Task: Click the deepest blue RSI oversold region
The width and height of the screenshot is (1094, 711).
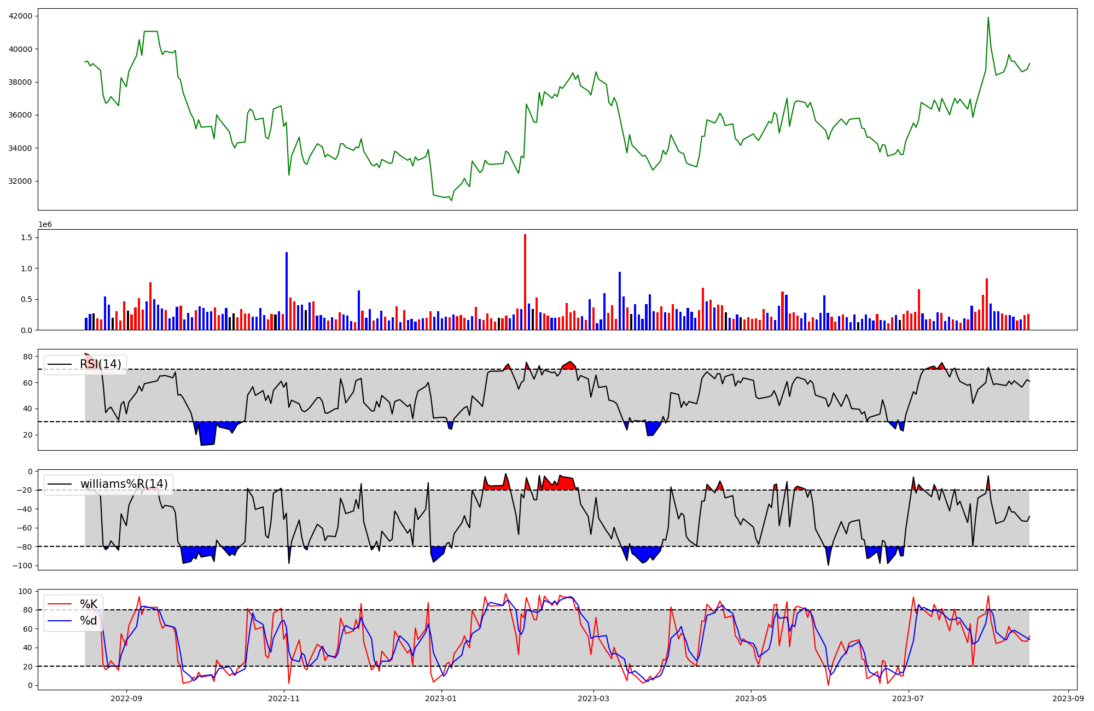Action: [207, 433]
